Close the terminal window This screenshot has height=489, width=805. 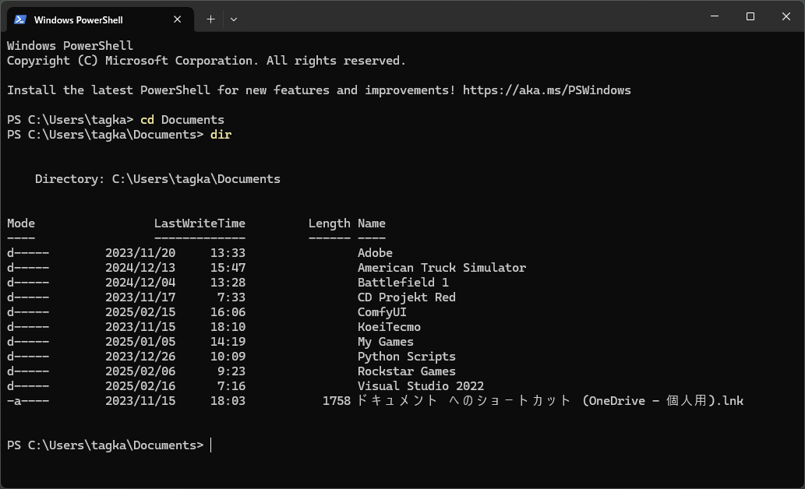(x=786, y=16)
